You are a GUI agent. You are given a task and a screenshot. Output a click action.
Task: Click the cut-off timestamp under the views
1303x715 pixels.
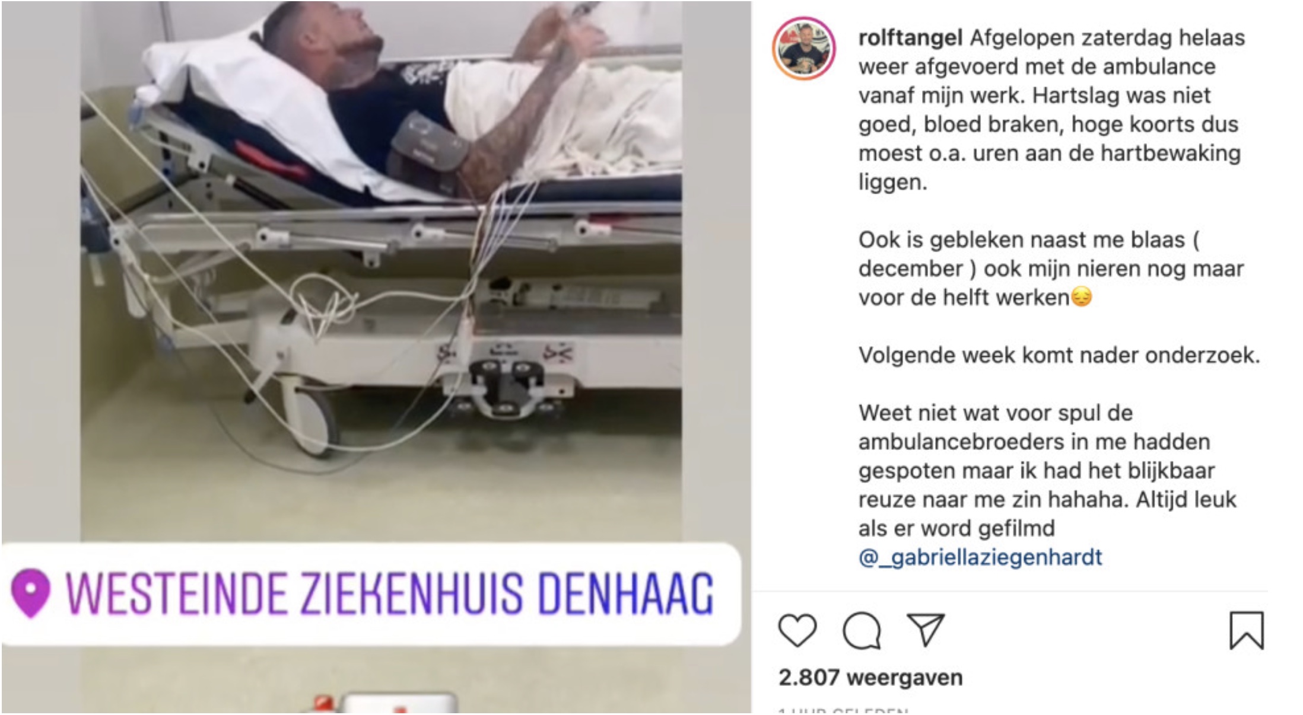tap(843, 710)
